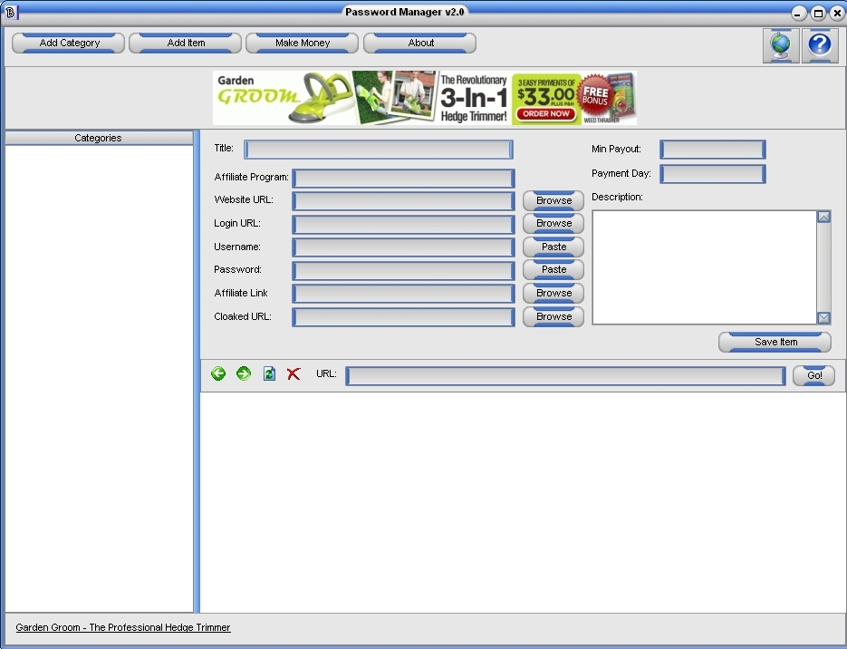
Task: Click Browse next to Website URL
Action: click(553, 200)
